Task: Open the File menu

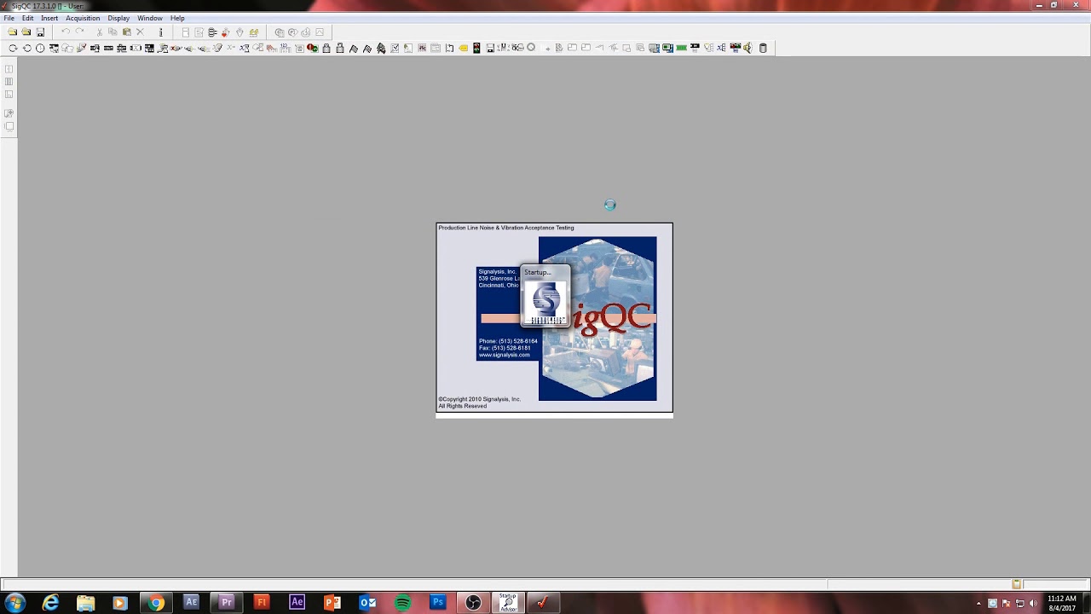Action: [x=9, y=18]
